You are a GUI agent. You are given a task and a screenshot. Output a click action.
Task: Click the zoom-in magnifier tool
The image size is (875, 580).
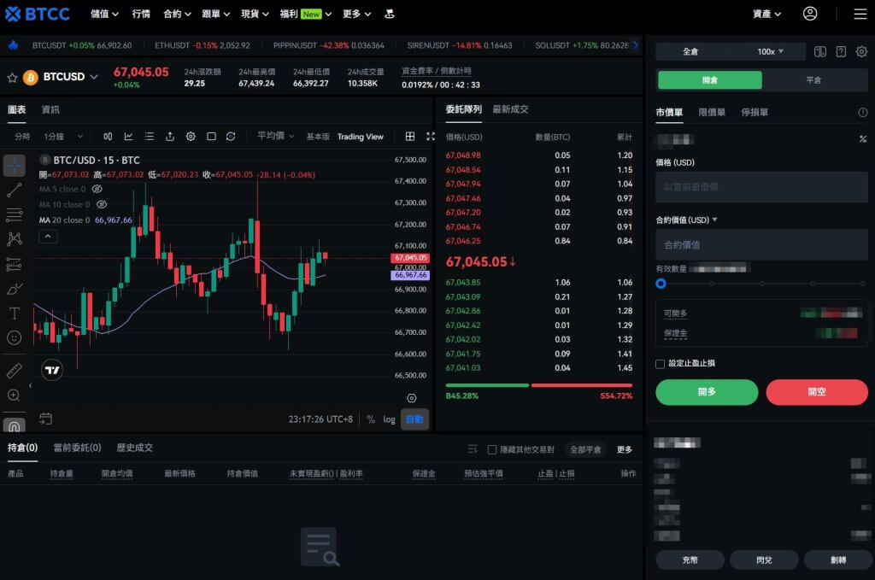(x=15, y=395)
